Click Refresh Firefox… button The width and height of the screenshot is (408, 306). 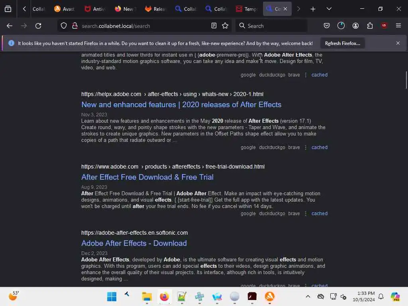pyautogui.click(x=342, y=43)
